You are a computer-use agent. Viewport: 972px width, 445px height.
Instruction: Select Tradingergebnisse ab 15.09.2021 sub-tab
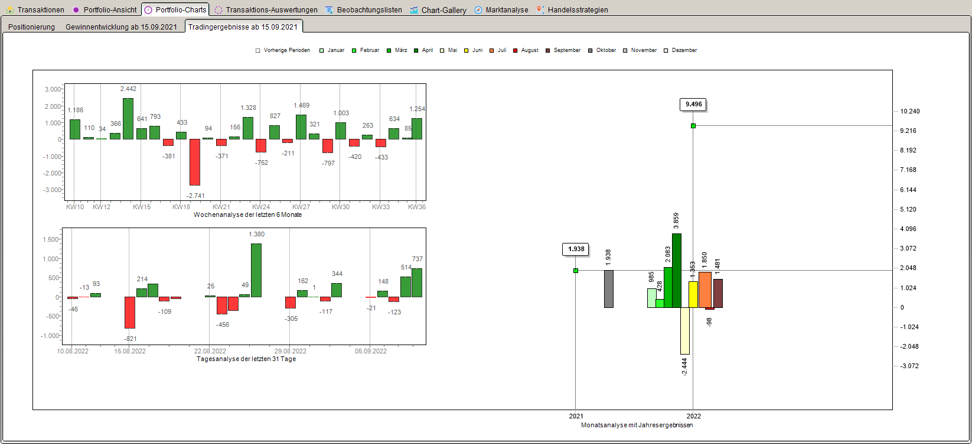[x=243, y=27]
